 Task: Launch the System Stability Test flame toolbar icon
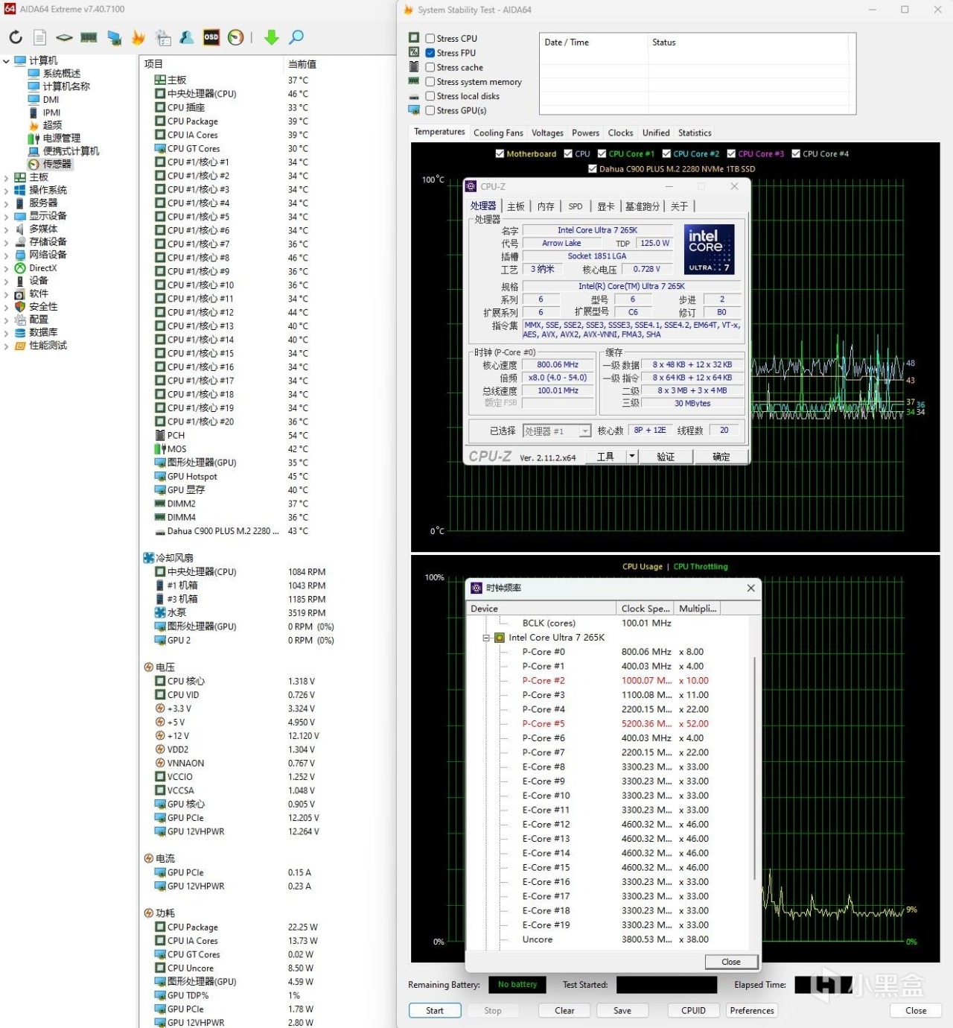[x=138, y=37]
